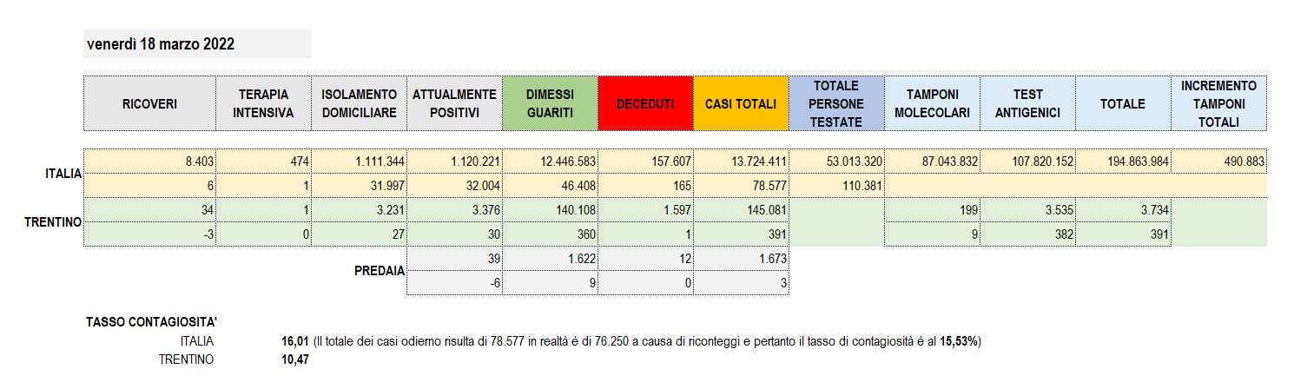Click Italy's ricoveri value 8.403
Screen dimensions: 1294x389
click(x=149, y=162)
